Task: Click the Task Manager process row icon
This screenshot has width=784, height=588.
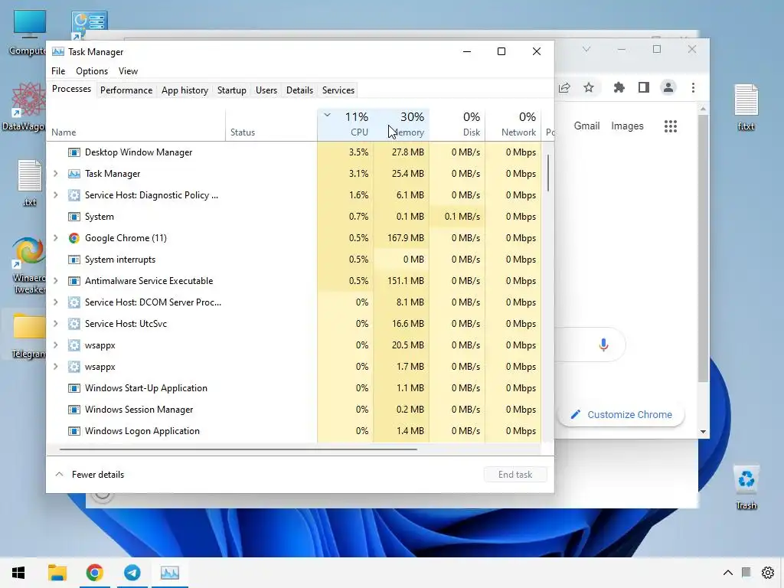Action: (x=74, y=174)
